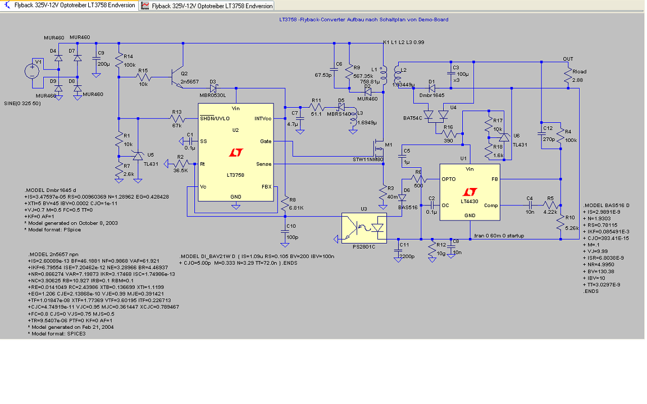Select capacitor C10 100p
Image resolution: width=647 pixels, height=404 pixels.
click(285, 232)
